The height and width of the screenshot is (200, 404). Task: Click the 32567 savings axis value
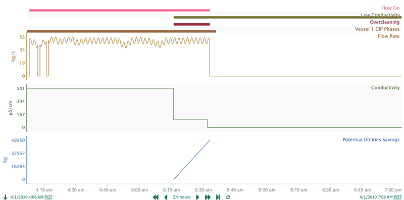pos(18,154)
